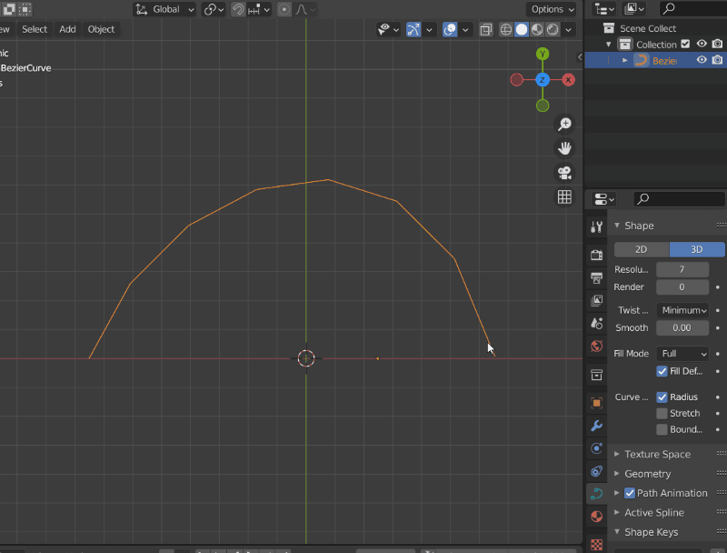Select rendered viewport shading

[553, 30]
